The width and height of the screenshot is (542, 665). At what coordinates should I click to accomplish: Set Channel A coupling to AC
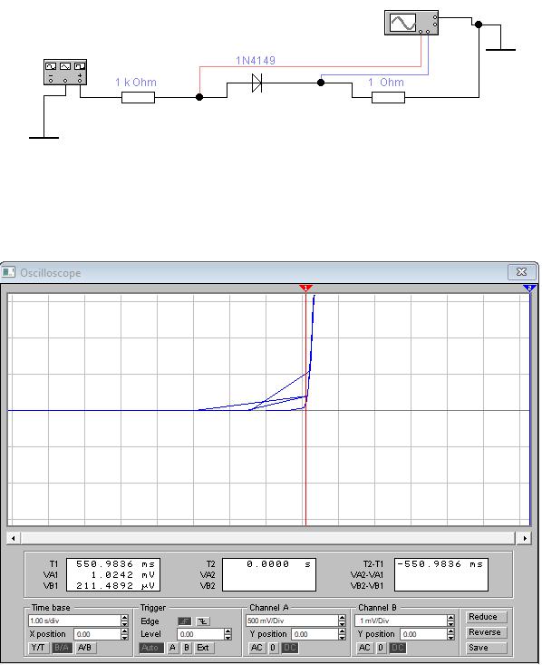point(256,648)
